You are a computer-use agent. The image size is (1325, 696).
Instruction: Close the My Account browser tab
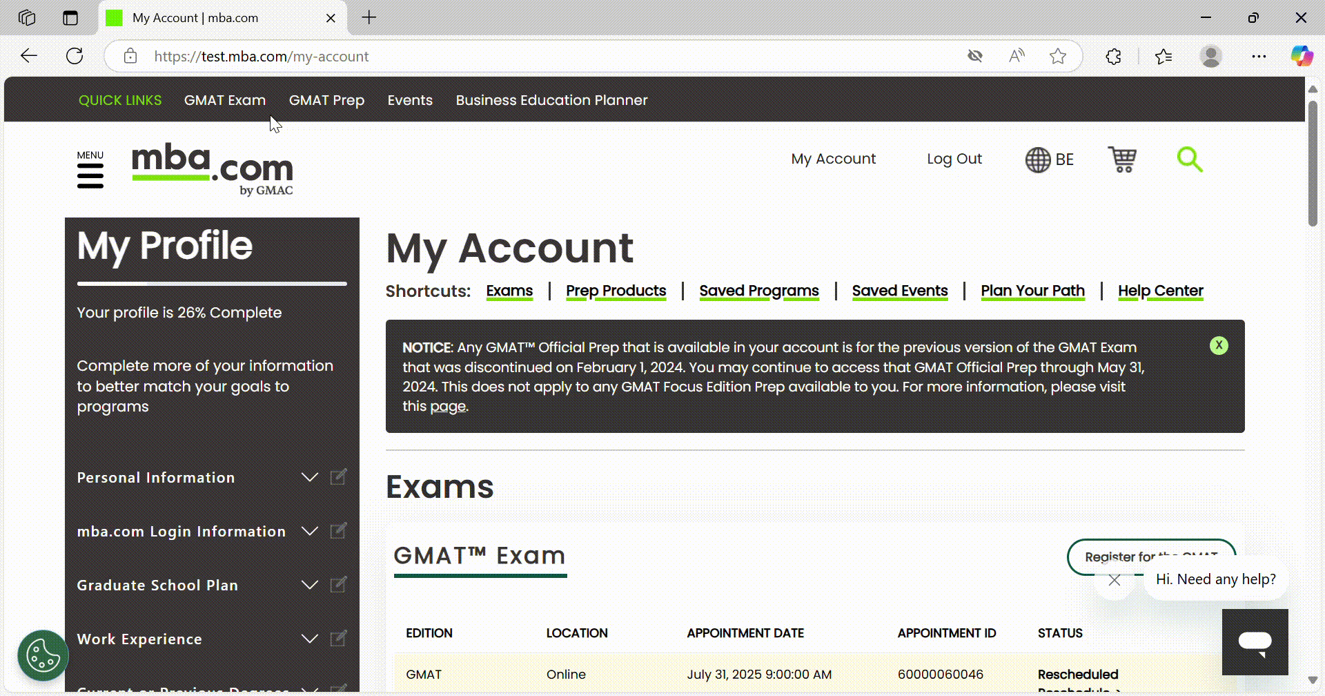point(331,18)
